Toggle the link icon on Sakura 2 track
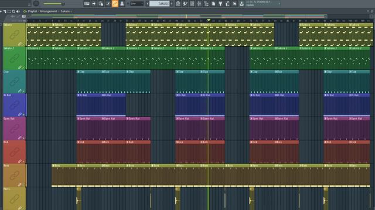The width and height of the screenshot is (375, 210). pyautogui.click(x=20, y=68)
